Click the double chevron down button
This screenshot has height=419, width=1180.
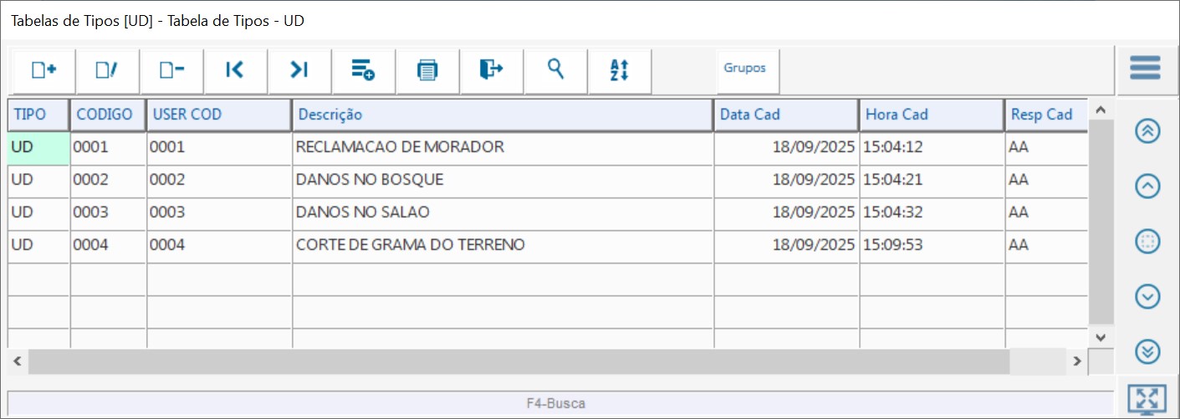coord(1147,351)
